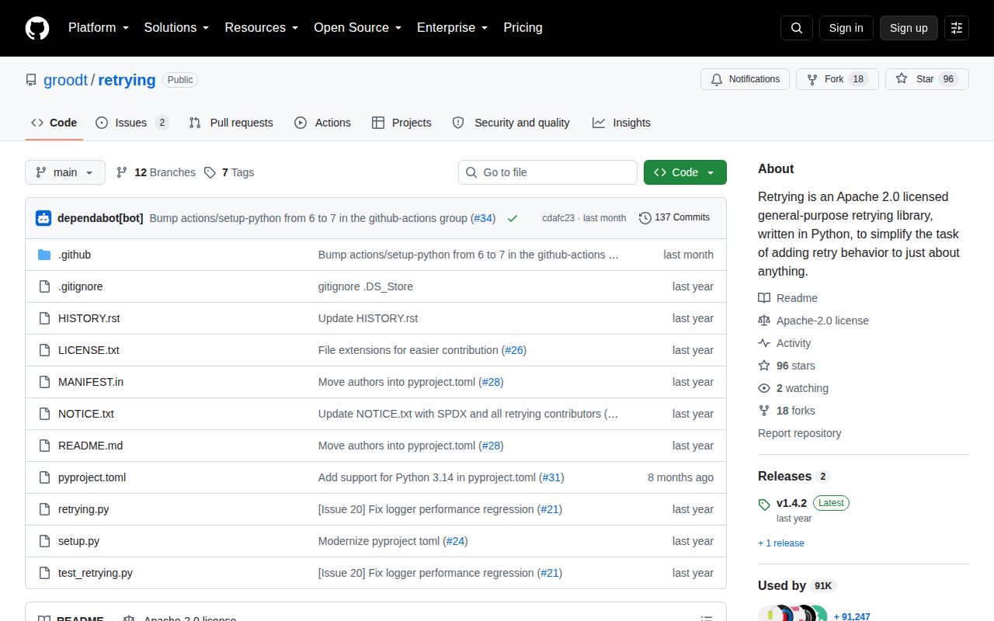Open the Issues tab

click(x=132, y=123)
